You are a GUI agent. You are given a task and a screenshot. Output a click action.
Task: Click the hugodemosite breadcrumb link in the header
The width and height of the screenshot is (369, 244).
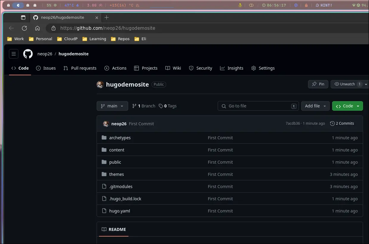tap(73, 54)
